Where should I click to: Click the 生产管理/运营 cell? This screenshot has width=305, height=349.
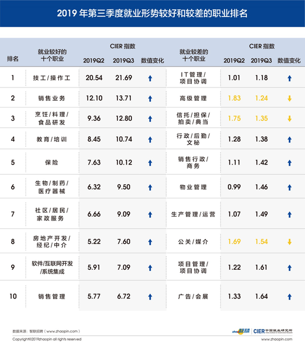(193, 214)
